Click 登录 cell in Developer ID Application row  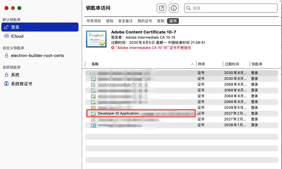tap(255, 113)
